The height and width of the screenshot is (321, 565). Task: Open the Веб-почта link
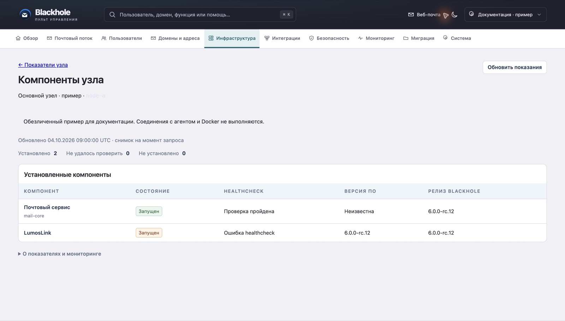pos(424,14)
